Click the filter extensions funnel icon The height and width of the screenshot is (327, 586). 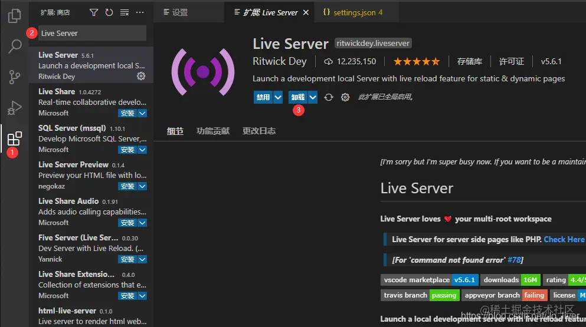(x=94, y=13)
